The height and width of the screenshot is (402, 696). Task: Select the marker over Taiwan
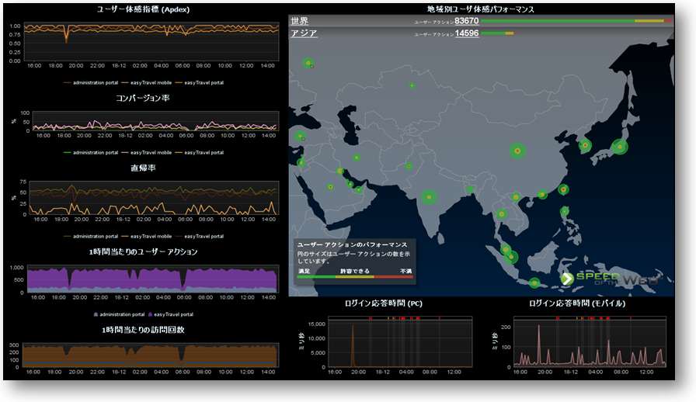point(563,189)
